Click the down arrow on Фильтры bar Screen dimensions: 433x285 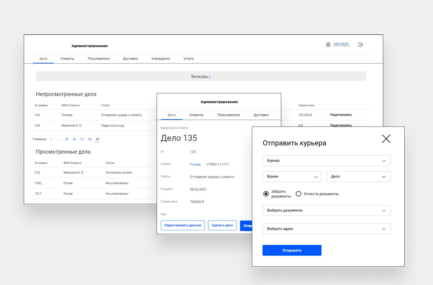pos(210,77)
